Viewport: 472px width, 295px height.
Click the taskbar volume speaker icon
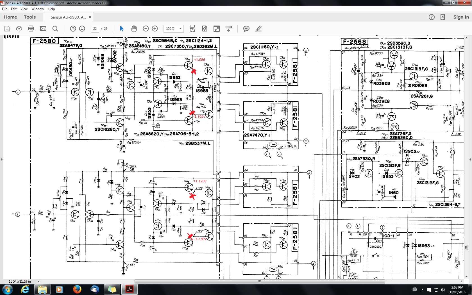click(443, 290)
